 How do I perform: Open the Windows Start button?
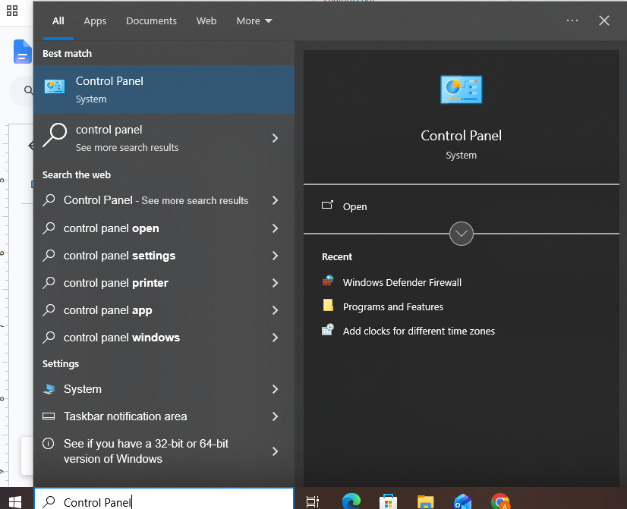point(15,501)
